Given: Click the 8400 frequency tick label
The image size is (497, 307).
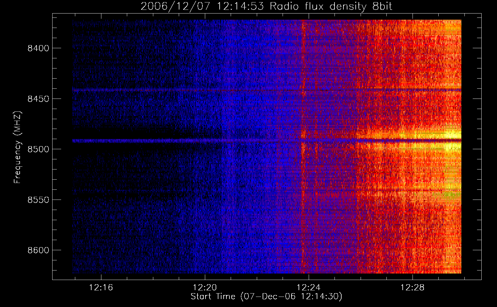Looking at the screenshot, I should (38, 48).
